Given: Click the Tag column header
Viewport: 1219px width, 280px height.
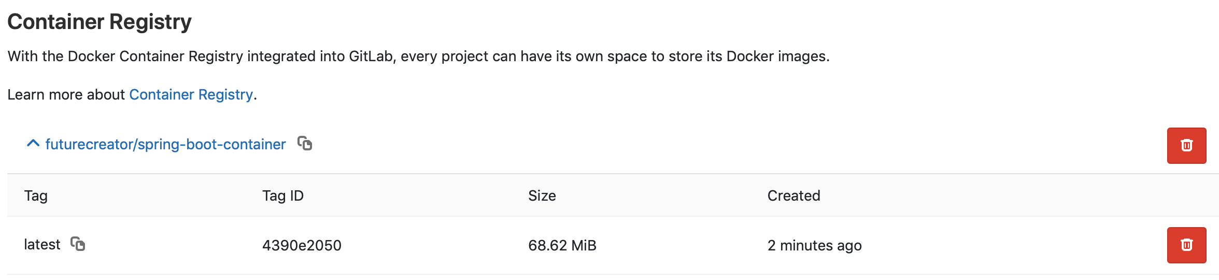Looking at the screenshot, I should coord(36,195).
